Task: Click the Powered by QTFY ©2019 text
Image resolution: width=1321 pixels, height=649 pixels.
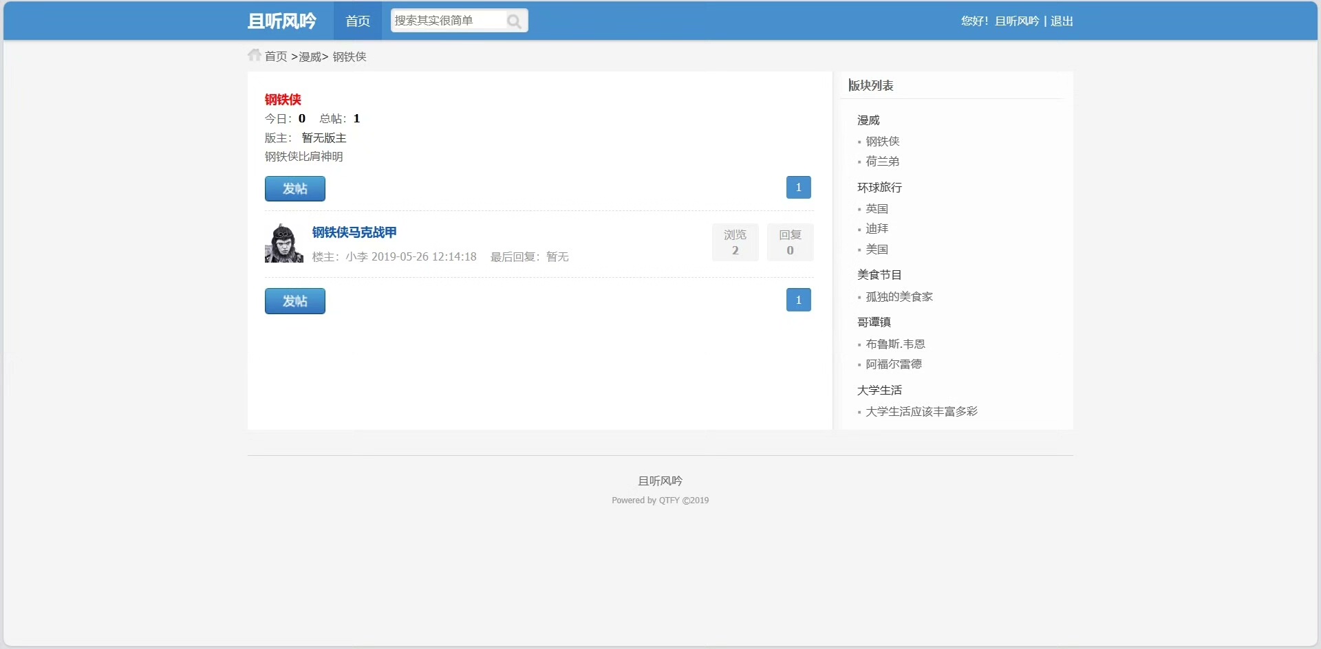Action: click(x=660, y=500)
